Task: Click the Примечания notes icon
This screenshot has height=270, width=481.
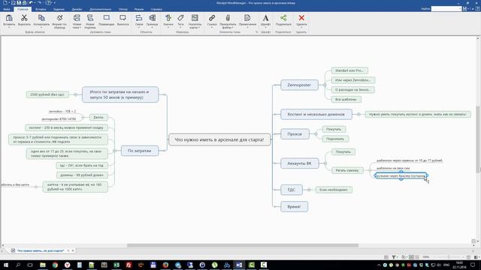Action: (247, 18)
